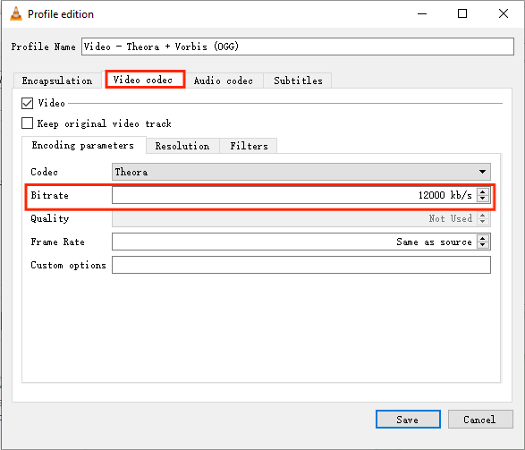Click the Frame Rate label
The width and height of the screenshot is (525, 450).
coord(57,242)
